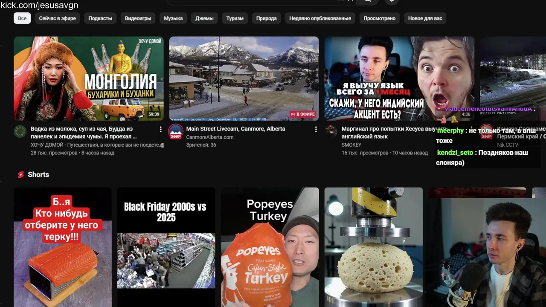The height and width of the screenshot is (307, 546).
Task: Click "16 тыс. просмотров" view count text
Action: 365,153
